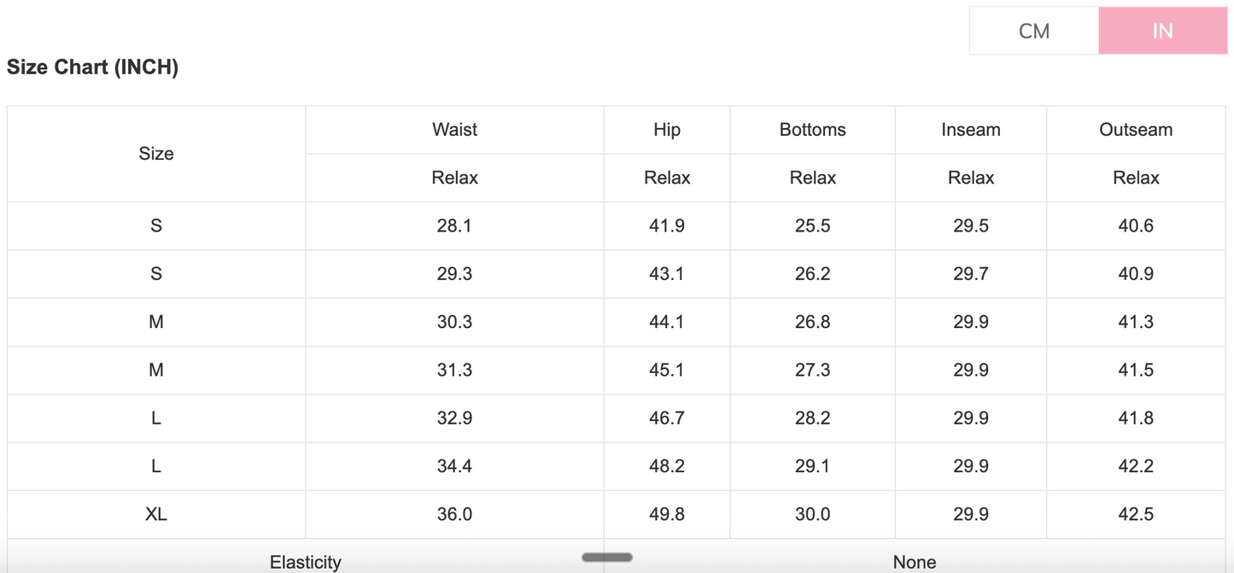Click the 25.5 bottoms measurement cell

(x=812, y=226)
